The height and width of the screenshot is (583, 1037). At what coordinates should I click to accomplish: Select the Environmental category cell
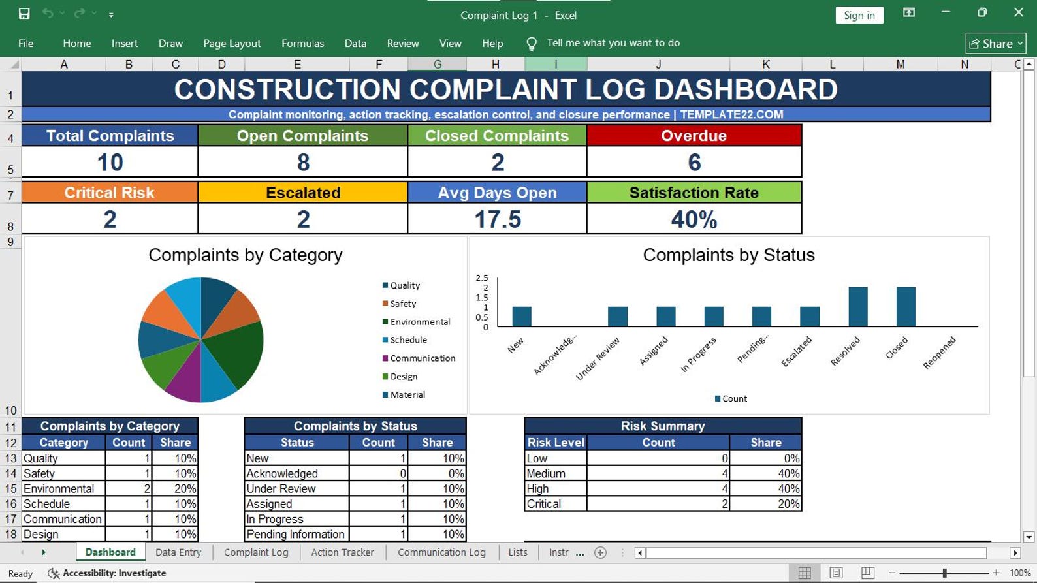63,488
